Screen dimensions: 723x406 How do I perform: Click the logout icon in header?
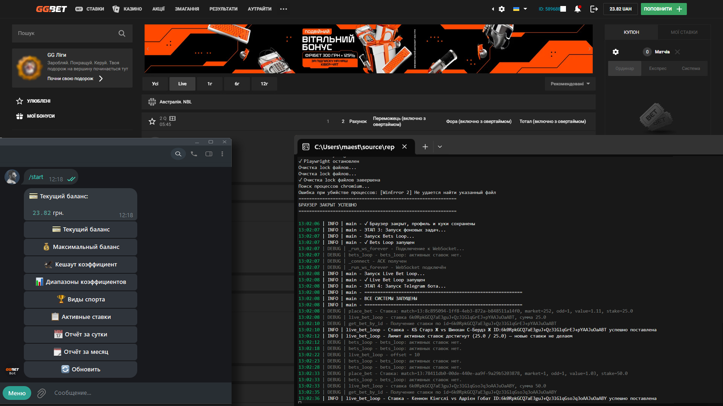594,9
